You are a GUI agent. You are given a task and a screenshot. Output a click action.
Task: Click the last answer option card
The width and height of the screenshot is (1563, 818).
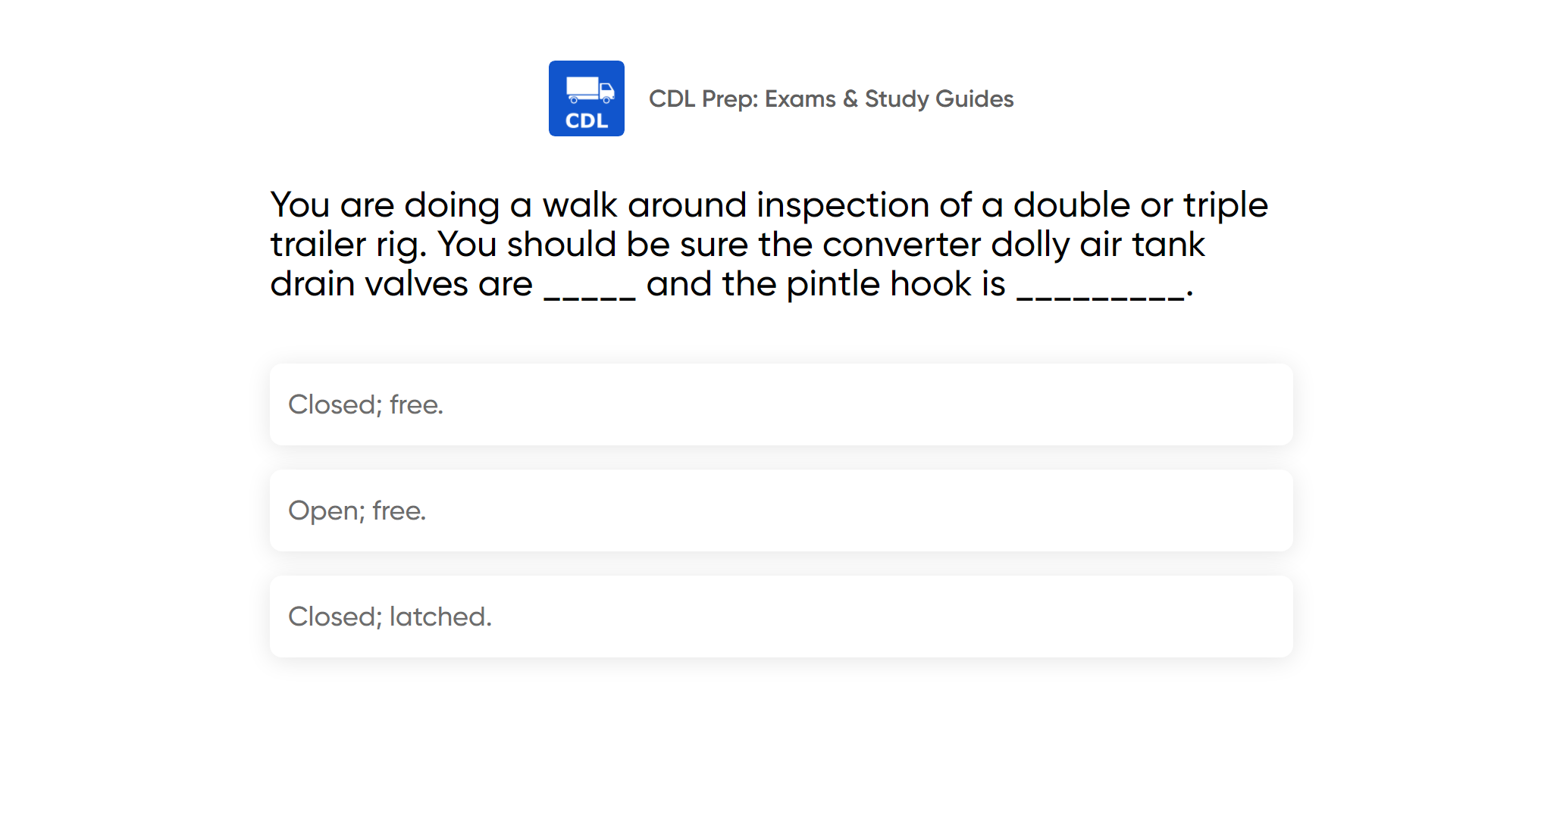click(x=780, y=616)
